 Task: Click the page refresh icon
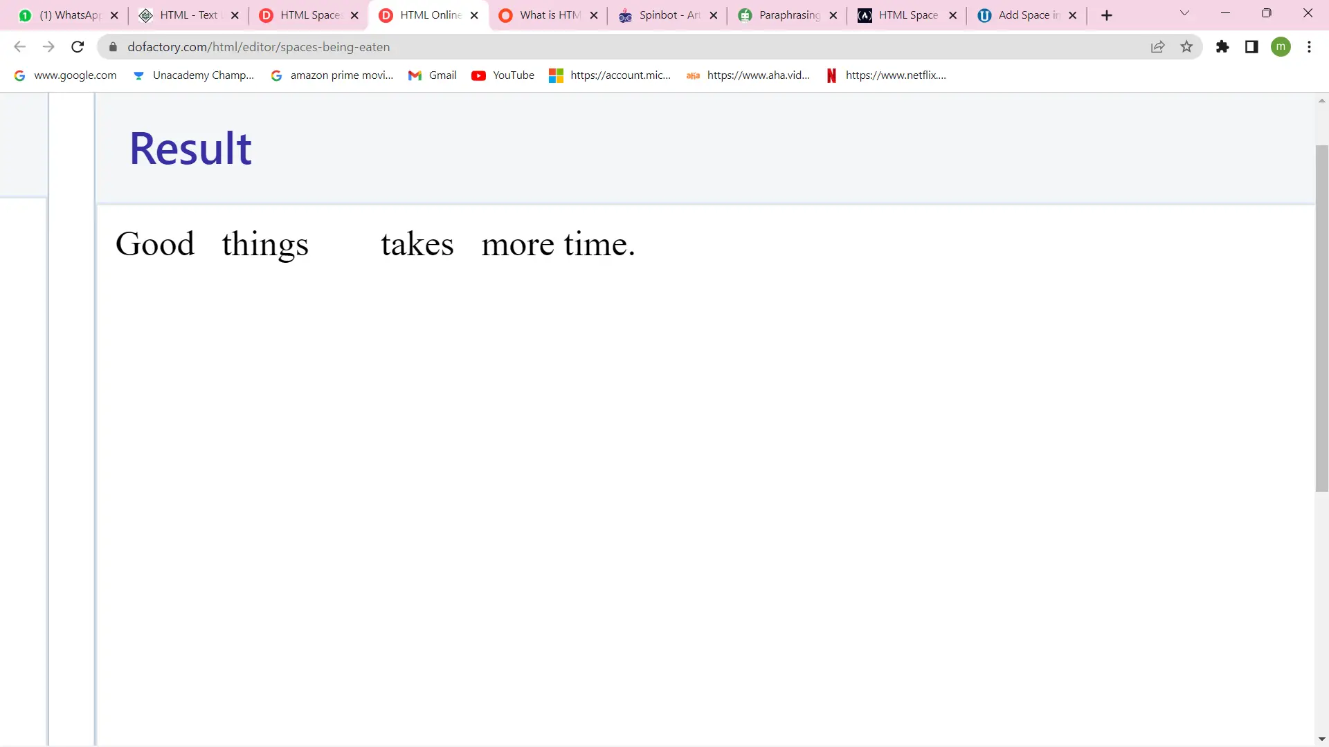[x=78, y=46]
